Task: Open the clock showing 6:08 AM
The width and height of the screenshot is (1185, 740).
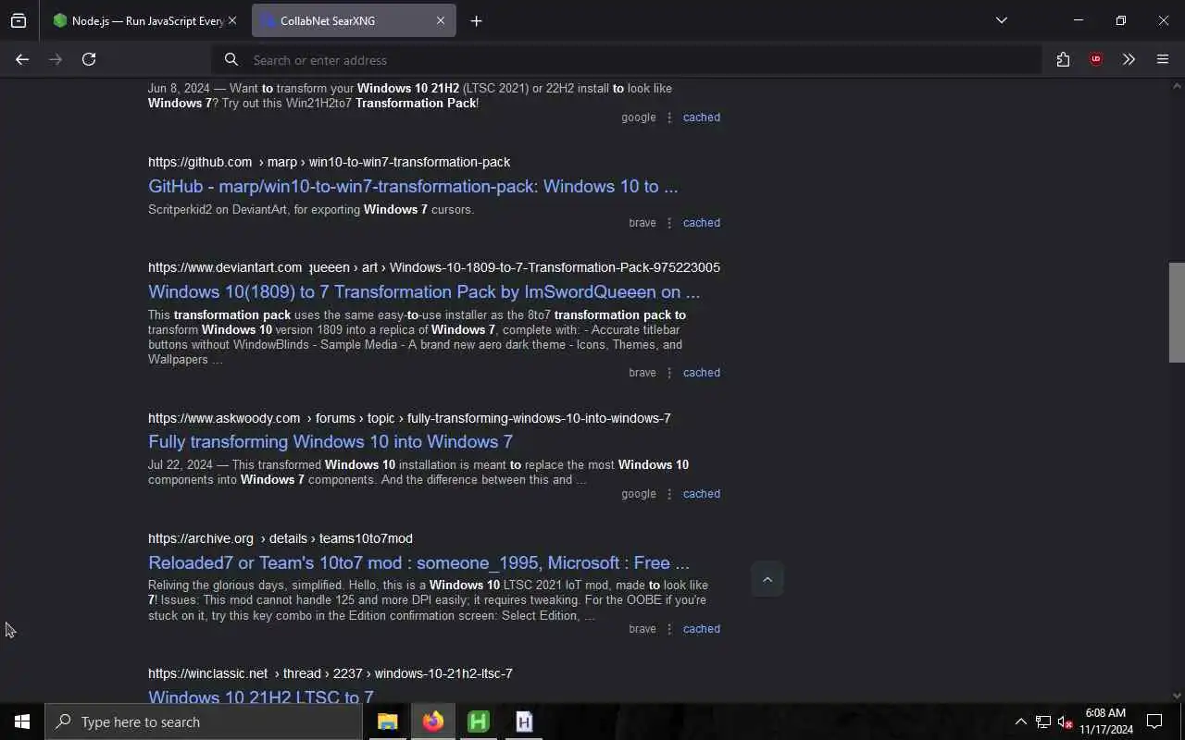Action: point(1106,721)
